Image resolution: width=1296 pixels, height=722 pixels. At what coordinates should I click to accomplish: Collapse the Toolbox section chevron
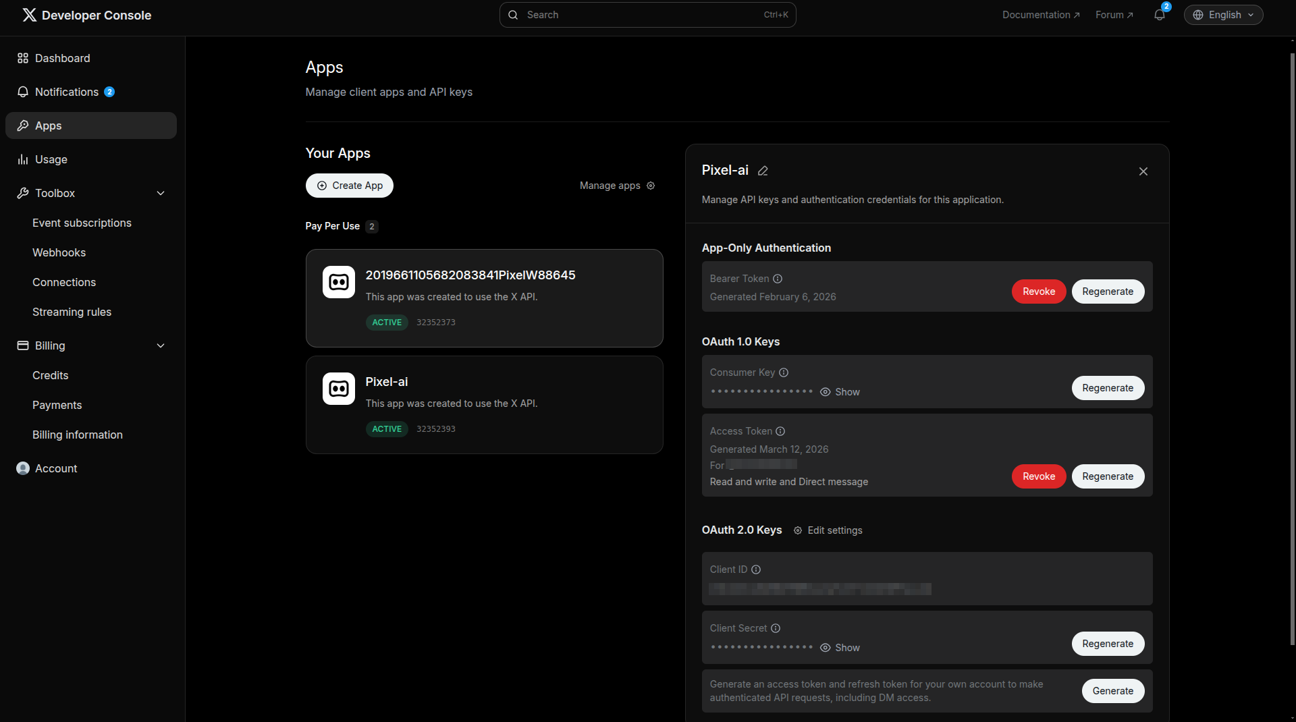pyautogui.click(x=161, y=193)
